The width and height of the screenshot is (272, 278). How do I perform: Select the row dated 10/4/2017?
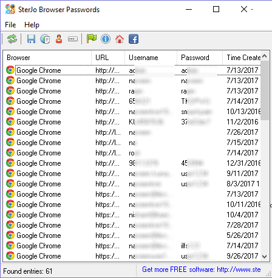(x=132, y=215)
